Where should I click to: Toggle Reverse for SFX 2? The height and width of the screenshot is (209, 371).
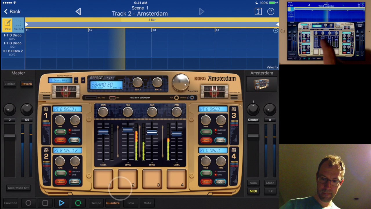point(74,182)
